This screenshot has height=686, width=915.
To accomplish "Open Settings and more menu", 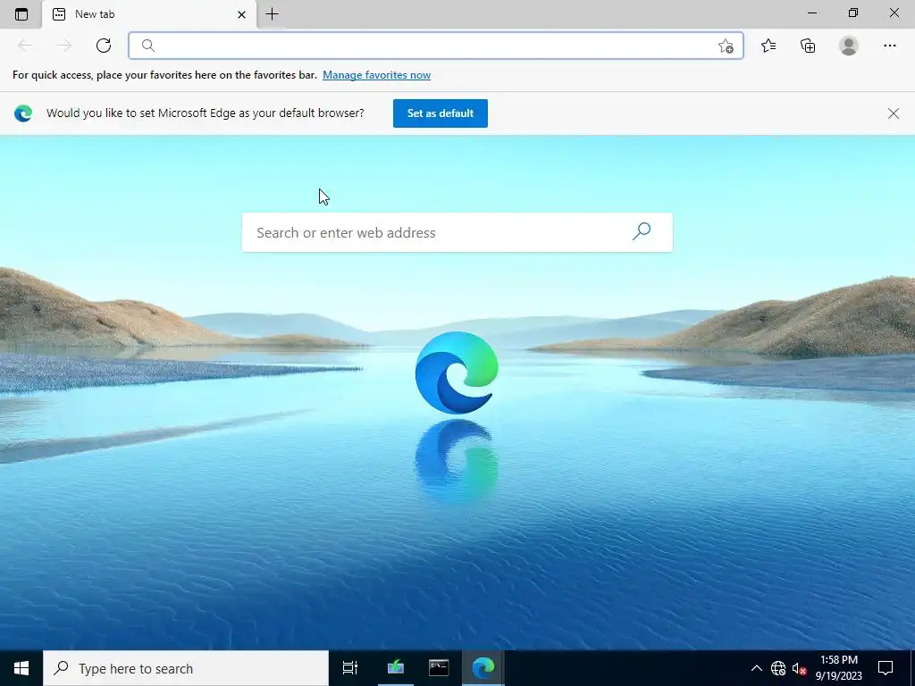I will tap(889, 46).
